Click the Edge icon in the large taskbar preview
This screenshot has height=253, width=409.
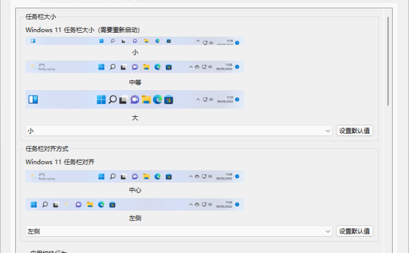(158, 100)
